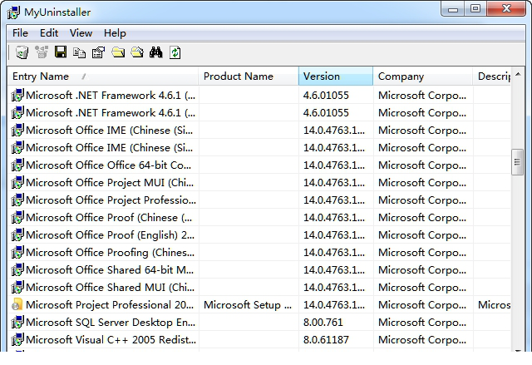Click the open folder toolbar icon

pyautogui.click(x=137, y=52)
